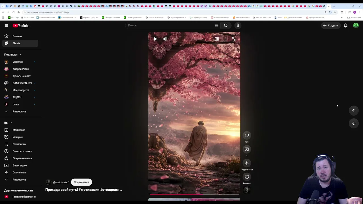The image size is (363, 204).
Task: Open Плейлисты
Action: pos(20,144)
